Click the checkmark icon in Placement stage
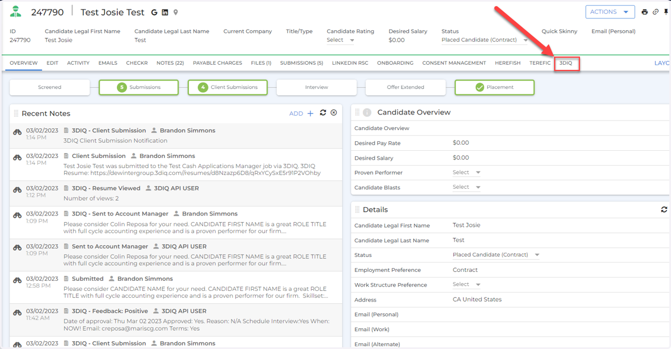 click(x=479, y=87)
